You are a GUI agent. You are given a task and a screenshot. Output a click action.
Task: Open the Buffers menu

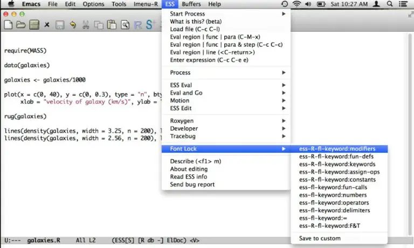191,4
